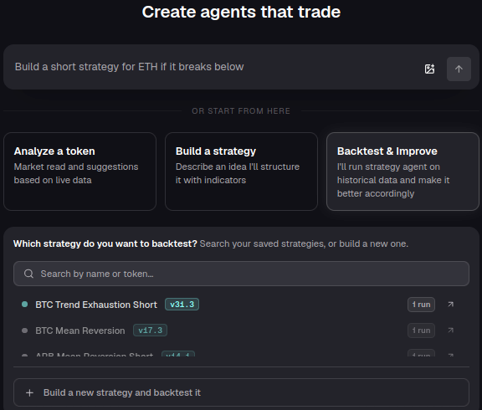Open BTC Mean Reversion external link arrow
This screenshot has width=482, height=410.
tap(451, 330)
